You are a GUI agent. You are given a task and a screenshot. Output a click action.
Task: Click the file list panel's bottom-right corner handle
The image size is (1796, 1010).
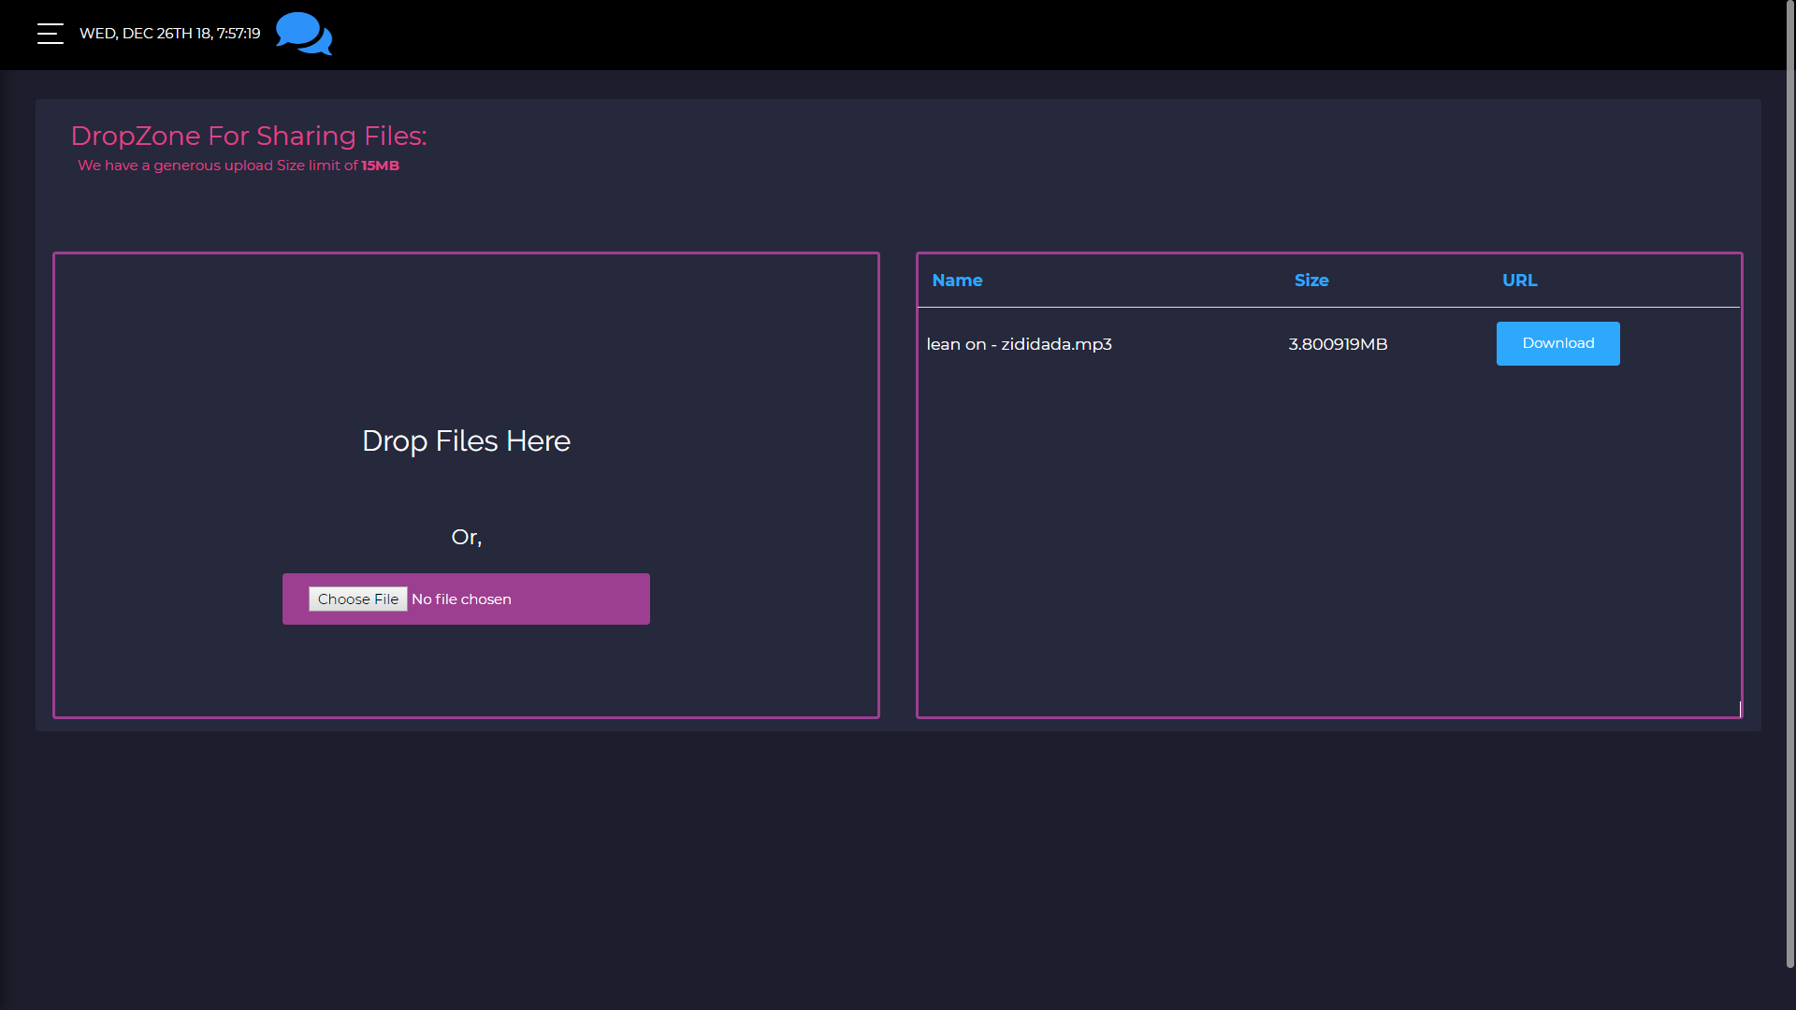click(1738, 710)
